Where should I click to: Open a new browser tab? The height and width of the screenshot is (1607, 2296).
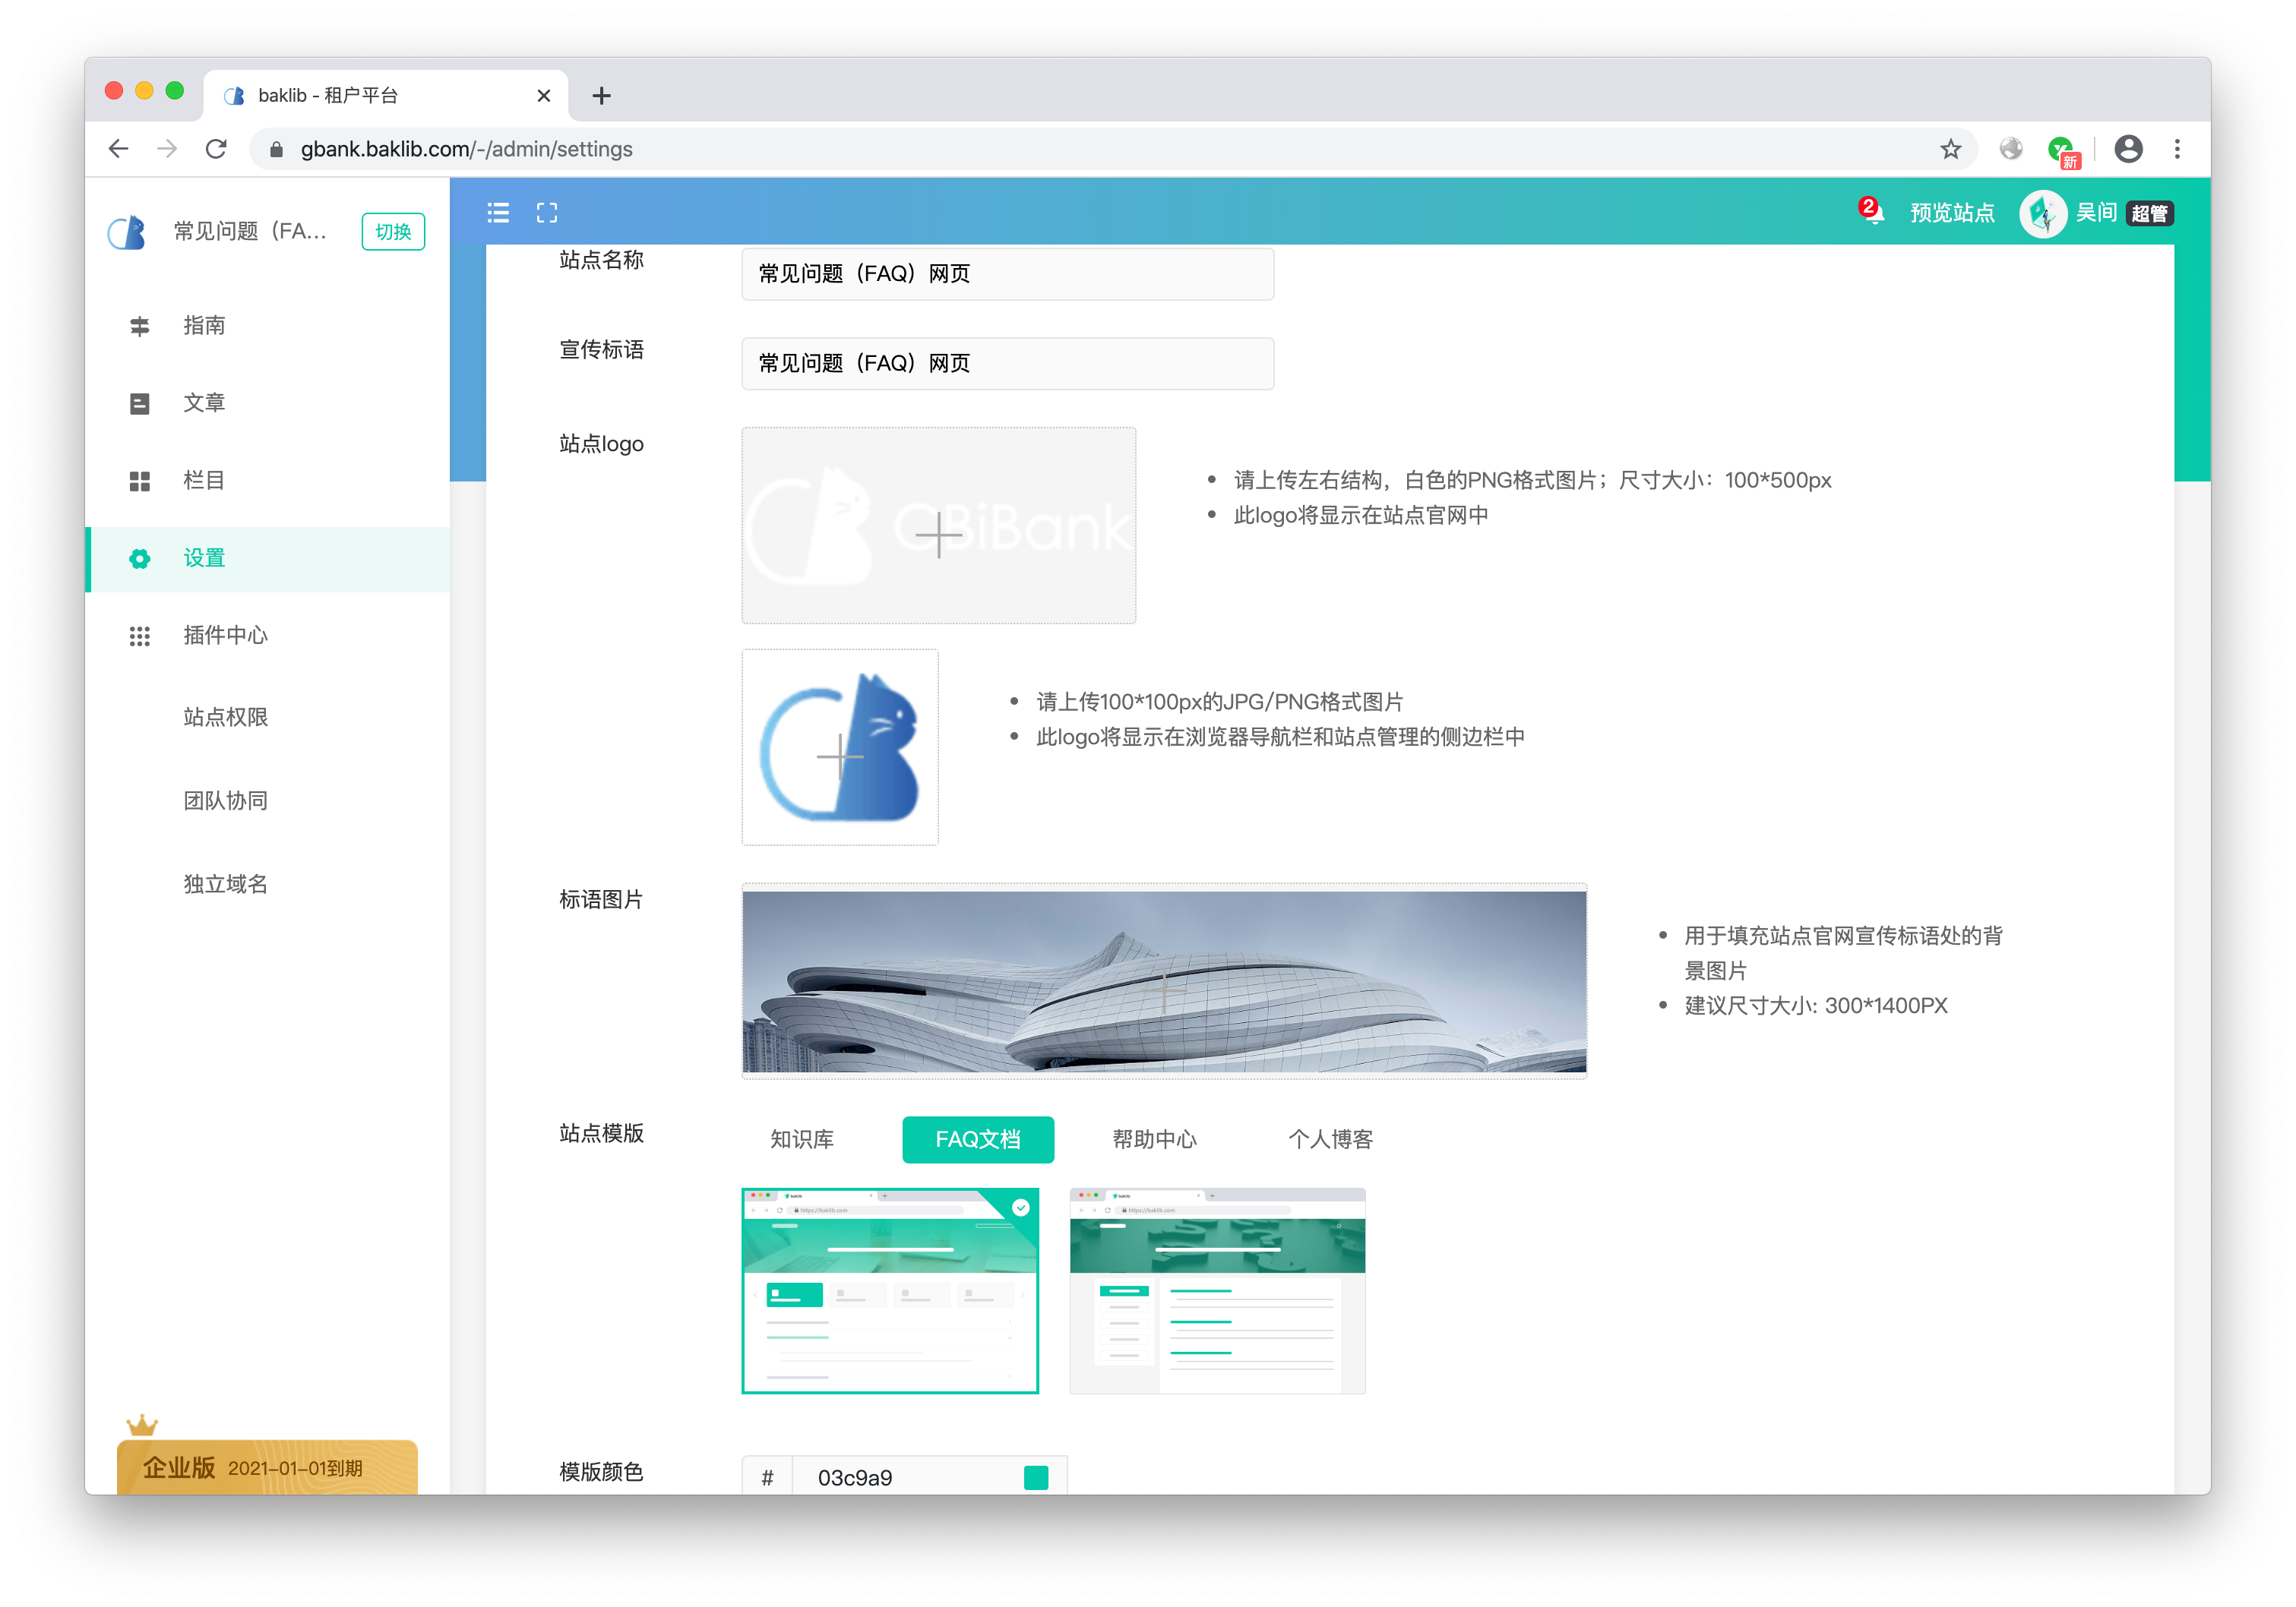601,96
